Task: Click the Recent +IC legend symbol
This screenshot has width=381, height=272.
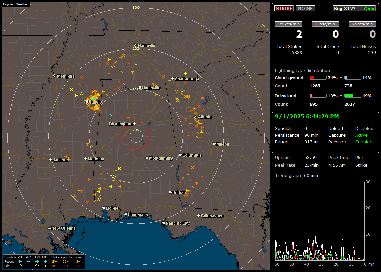Action: (45, 262)
